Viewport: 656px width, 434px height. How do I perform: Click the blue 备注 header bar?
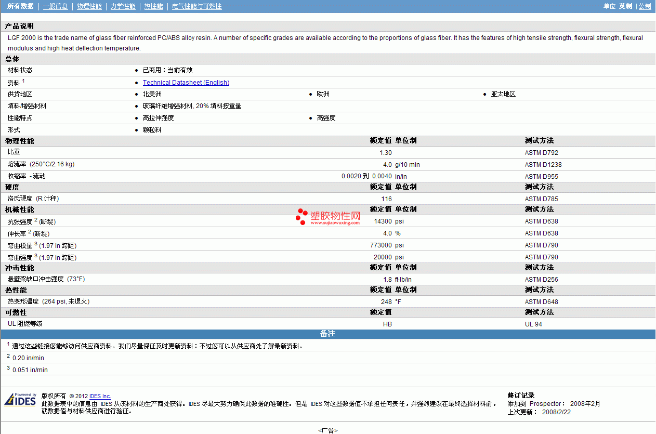(x=327, y=334)
